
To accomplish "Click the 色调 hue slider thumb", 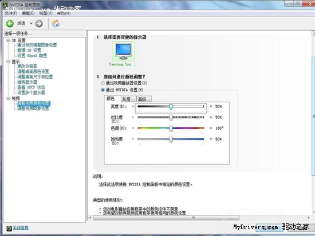I will pyautogui.click(x=171, y=129).
